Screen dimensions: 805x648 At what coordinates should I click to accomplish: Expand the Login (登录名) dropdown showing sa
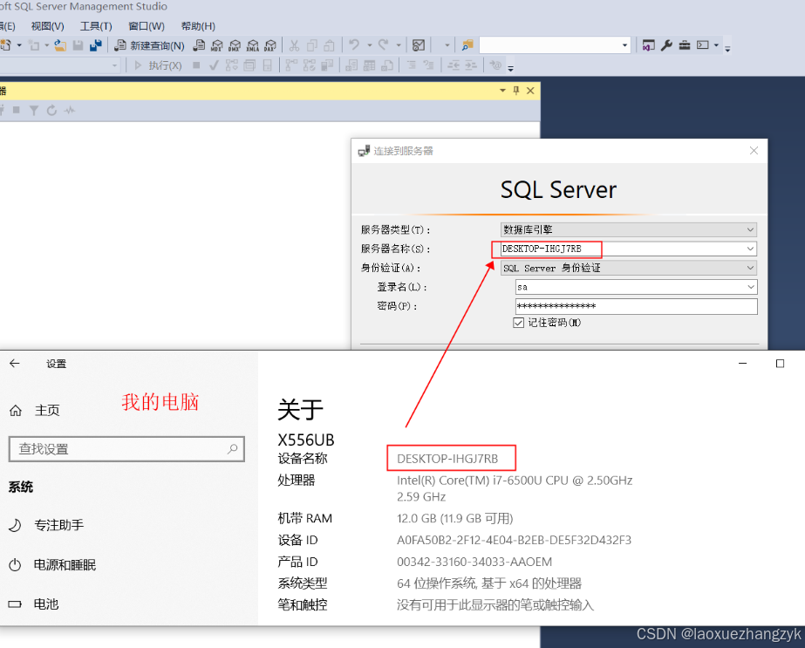pos(751,287)
